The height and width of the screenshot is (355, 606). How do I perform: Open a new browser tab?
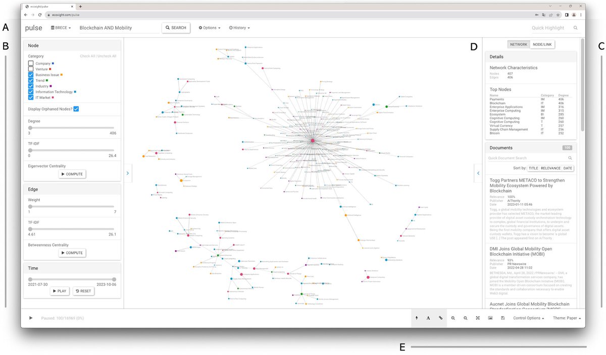pos(80,6)
